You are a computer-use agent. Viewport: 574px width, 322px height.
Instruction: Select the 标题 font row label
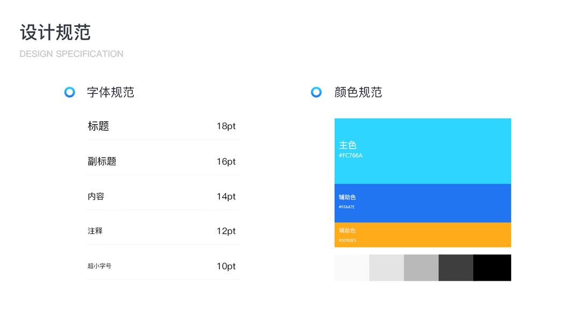(98, 126)
